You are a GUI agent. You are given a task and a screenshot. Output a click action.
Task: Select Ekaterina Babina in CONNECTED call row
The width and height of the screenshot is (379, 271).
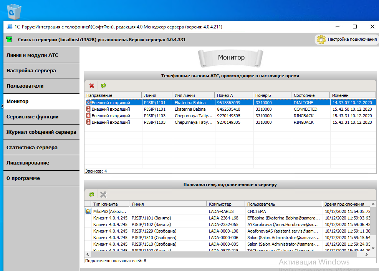(x=194, y=109)
